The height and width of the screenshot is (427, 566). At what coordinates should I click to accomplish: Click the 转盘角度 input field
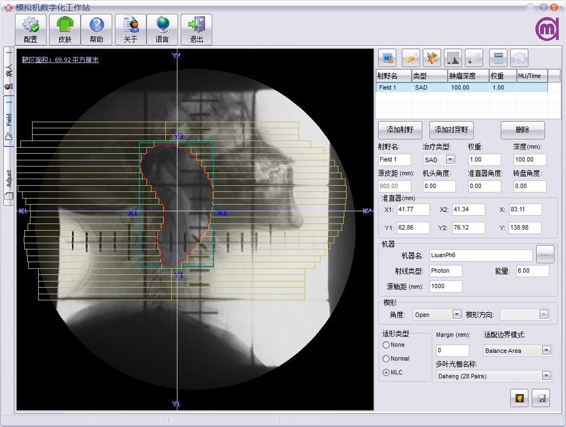coord(530,186)
